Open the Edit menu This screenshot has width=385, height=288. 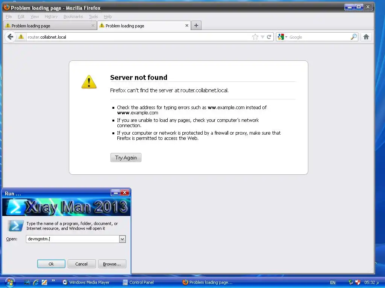click(21, 16)
